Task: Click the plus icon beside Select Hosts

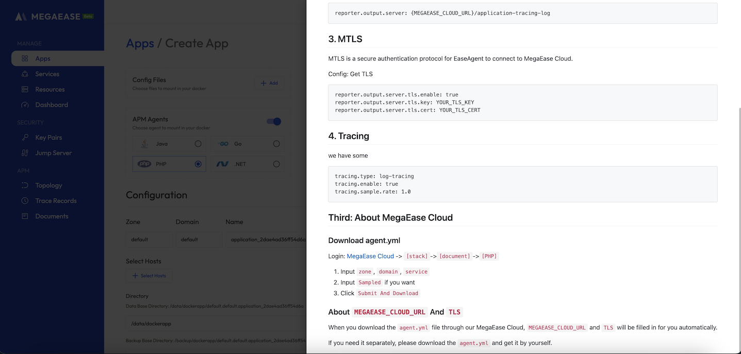Action: pos(136,276)
